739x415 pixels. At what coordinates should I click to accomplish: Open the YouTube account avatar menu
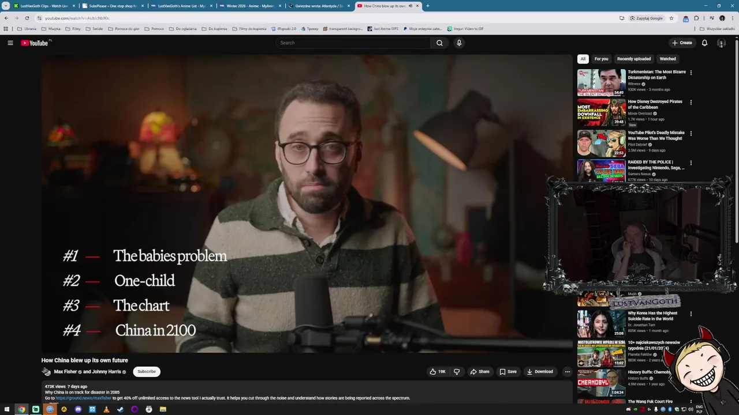pos(721,43)
